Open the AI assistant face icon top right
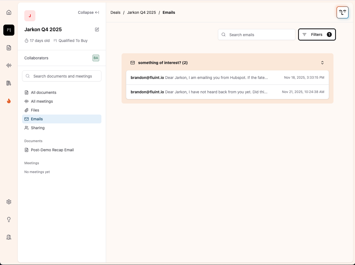 [342, 12]
